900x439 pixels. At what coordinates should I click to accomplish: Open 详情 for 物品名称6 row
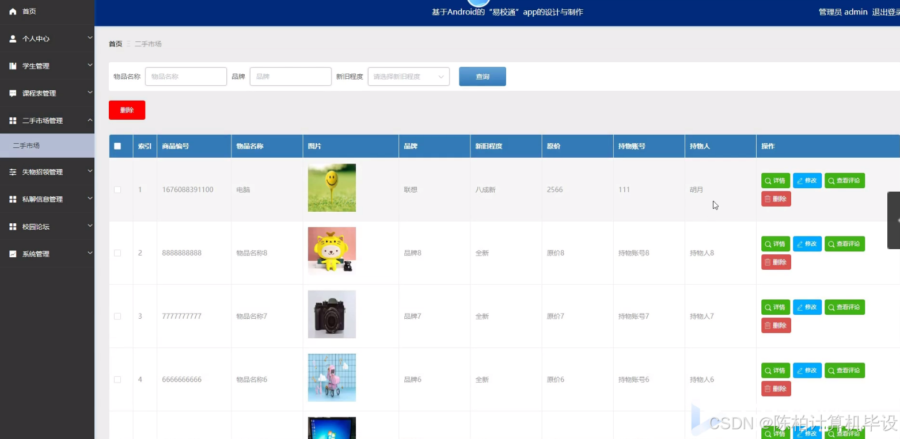tap(775, 371)
